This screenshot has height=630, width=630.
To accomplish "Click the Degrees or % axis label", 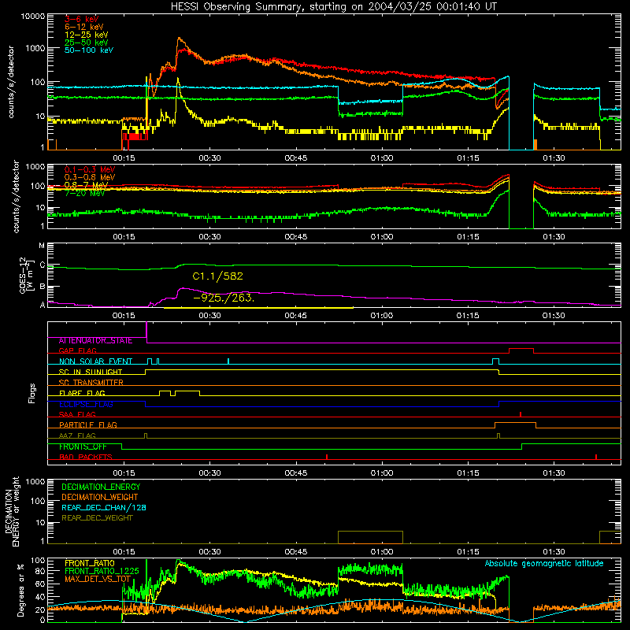I will [x=20, y=590].
